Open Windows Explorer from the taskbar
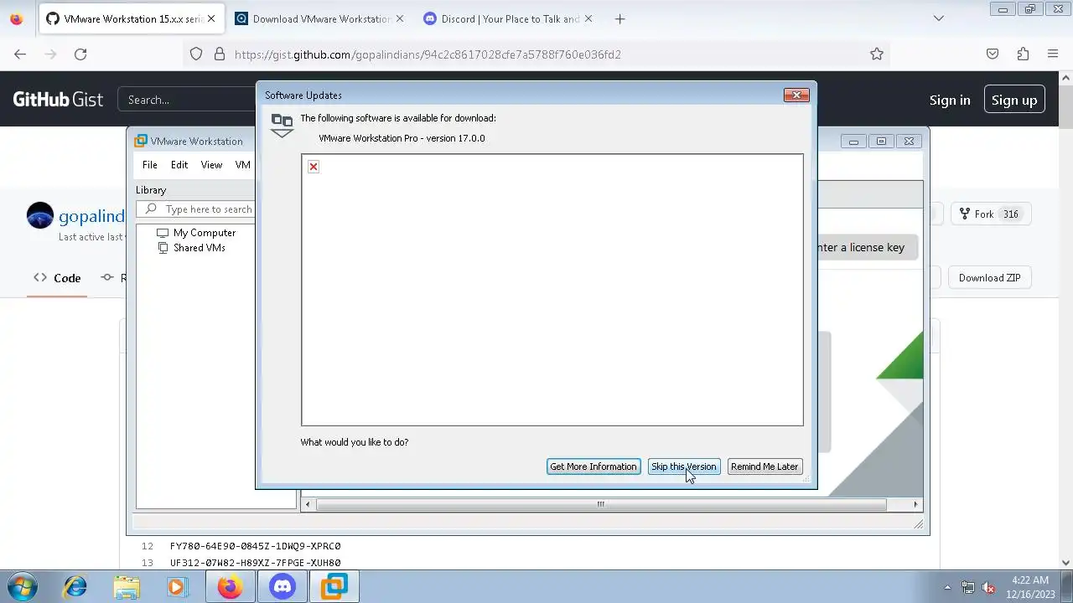This screenshot has width=1073, height=603. 127,587
